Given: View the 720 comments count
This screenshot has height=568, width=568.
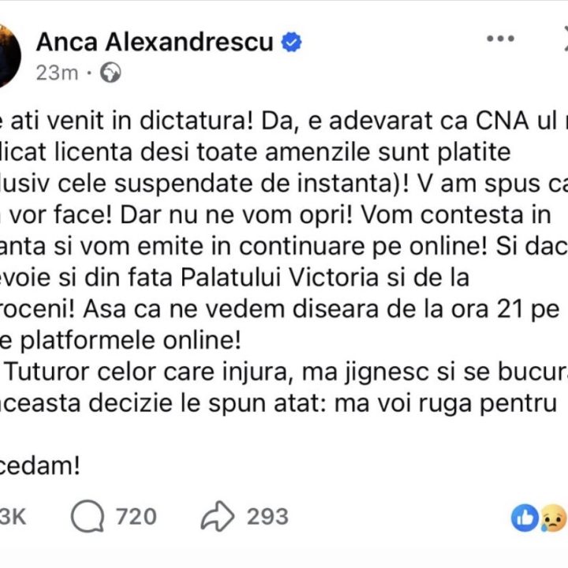Looking at the screenshot, I should [x=136, y=517].
